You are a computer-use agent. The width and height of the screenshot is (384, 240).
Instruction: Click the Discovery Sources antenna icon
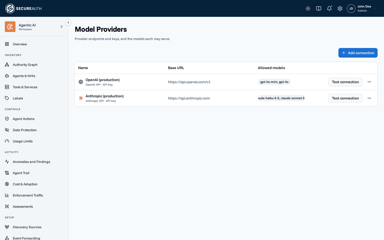tap(7, 227)
